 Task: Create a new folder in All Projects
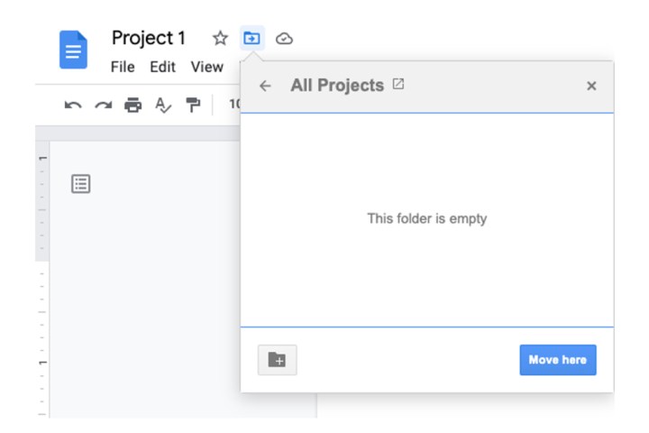pos(278,360)
